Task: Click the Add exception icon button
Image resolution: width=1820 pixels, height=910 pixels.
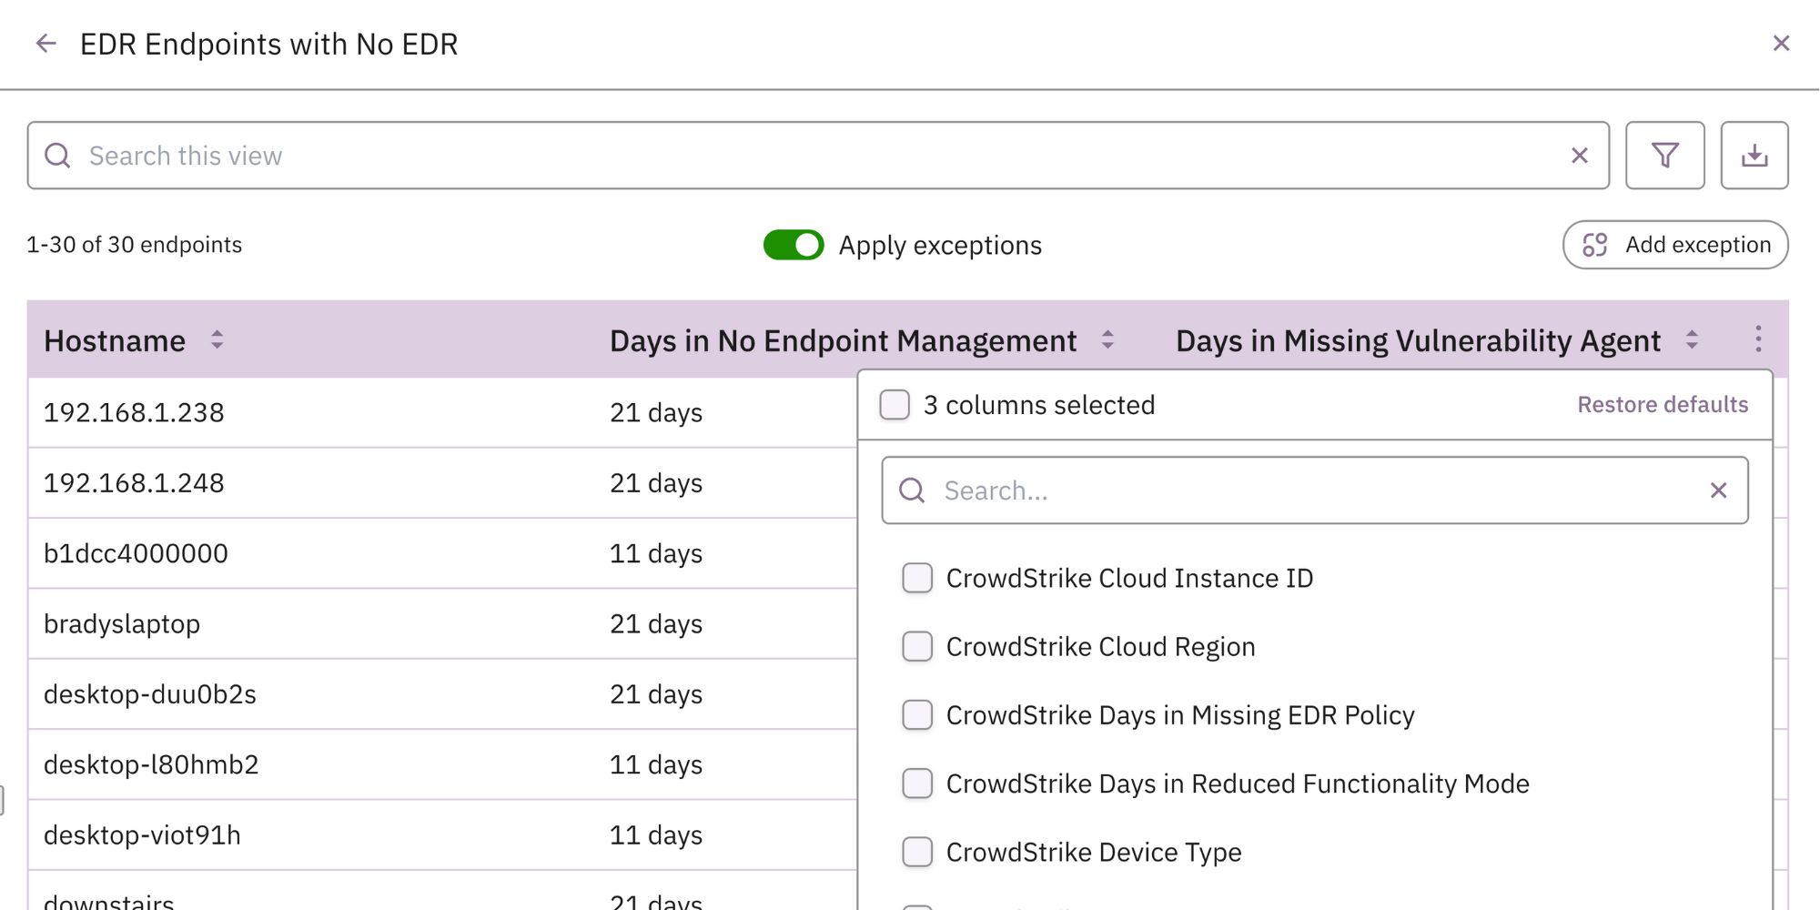Action: 1595,244
